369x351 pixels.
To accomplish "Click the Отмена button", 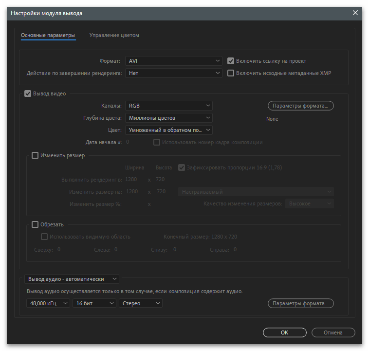I will [333, 333].
